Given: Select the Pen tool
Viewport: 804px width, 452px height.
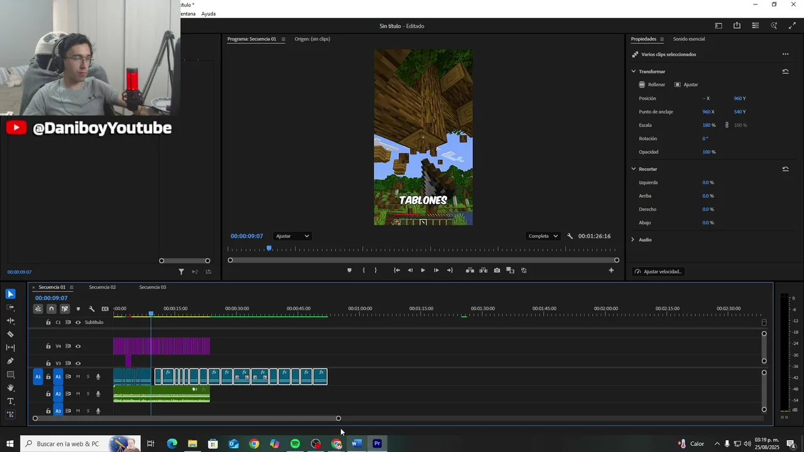Looking at the screenshot, I should (x=11, y=361).
